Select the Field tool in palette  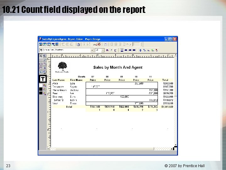click(41, 72)
